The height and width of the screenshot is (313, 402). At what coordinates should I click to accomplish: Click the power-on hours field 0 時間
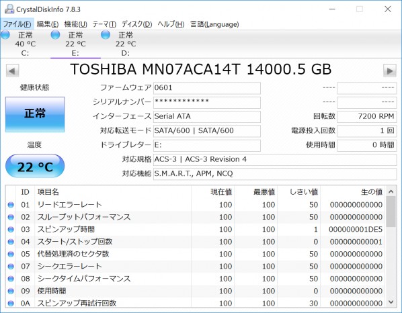pyautogui.click(x=367, y=146)
